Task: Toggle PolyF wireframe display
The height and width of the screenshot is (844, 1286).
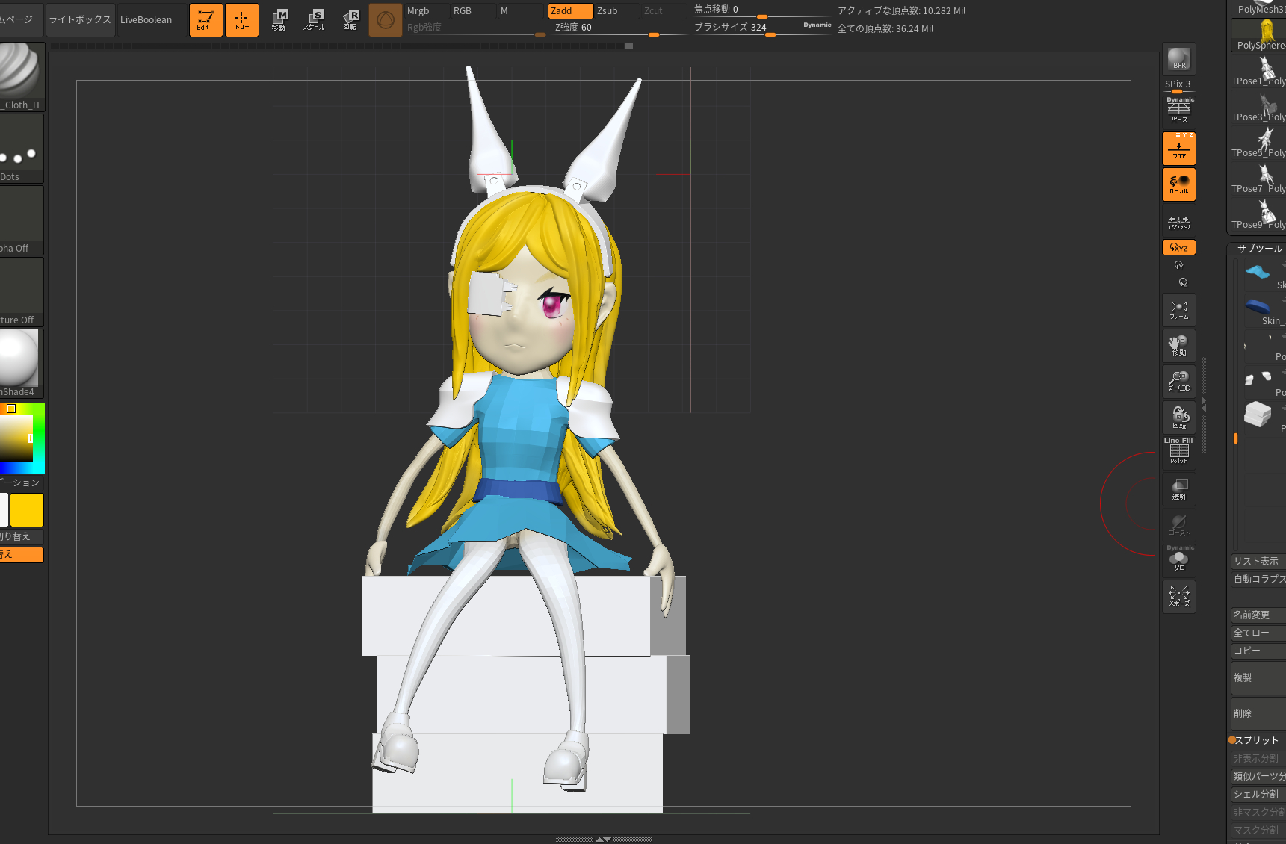Action: [1178, 453]
